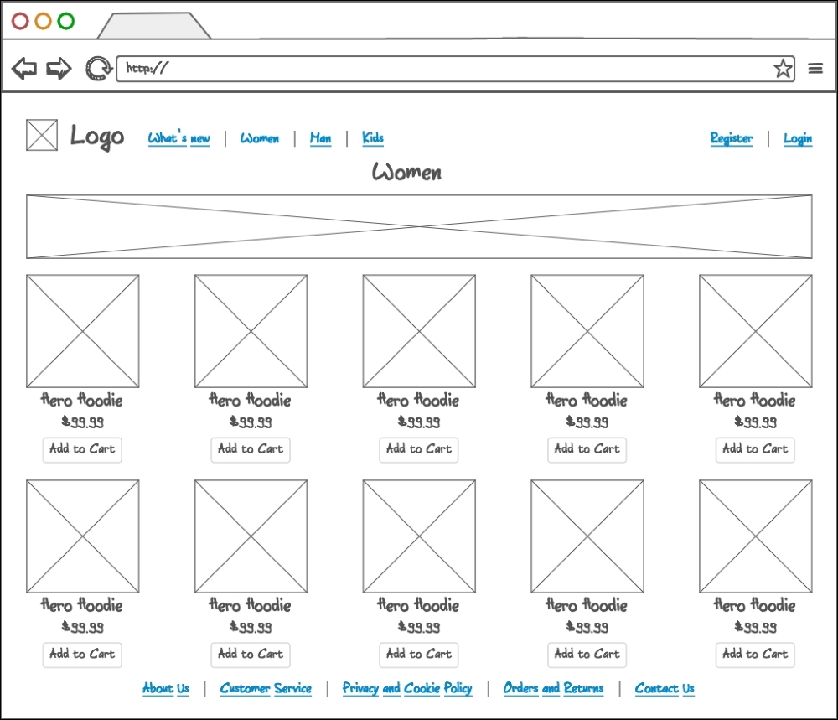Select the first product image thumbnail
This screenshot has width=838, height=720.
(x=82, y=330)
